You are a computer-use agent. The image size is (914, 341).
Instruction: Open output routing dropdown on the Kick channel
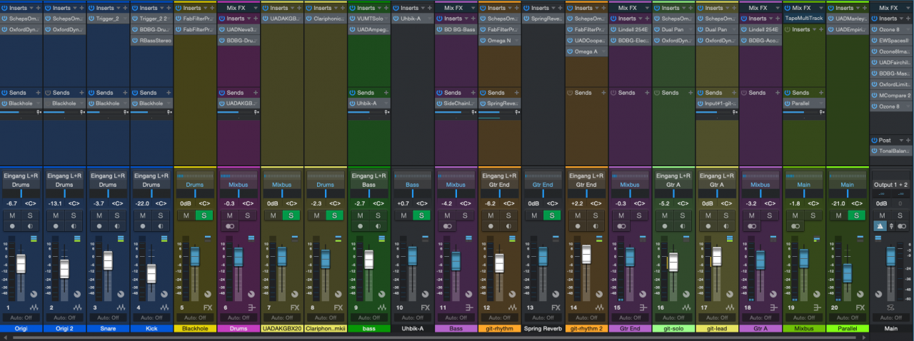(151, 185)
